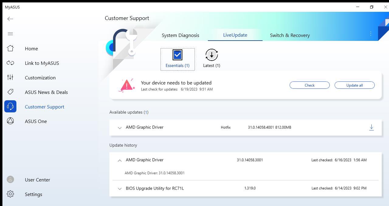Select the LiveUpdate tab

click(235, 35)
